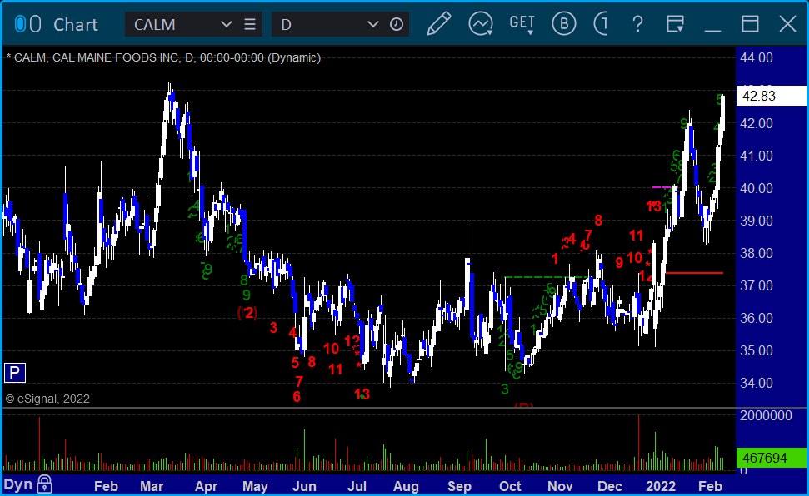Select the solid red horizontal line near 37.40

coord(694,273)
